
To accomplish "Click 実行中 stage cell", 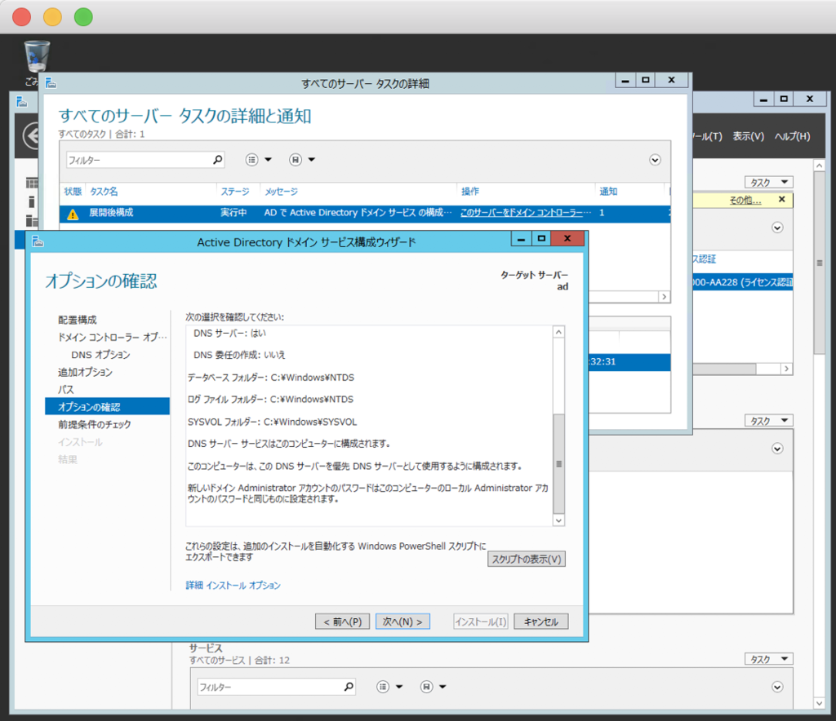I will [x=233, y=212].
